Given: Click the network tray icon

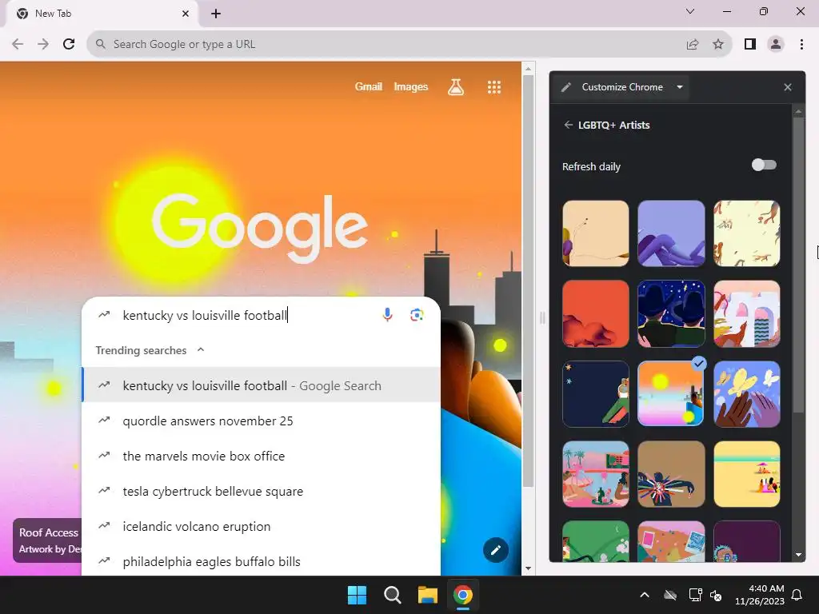Looking at the screenshot, I should click(x=695, y=595).
